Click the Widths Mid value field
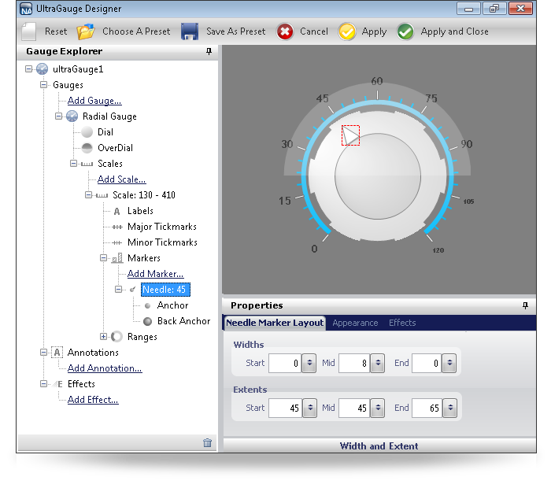The width and height of the screenshot is (551, 499). click(x=354, y=364)
